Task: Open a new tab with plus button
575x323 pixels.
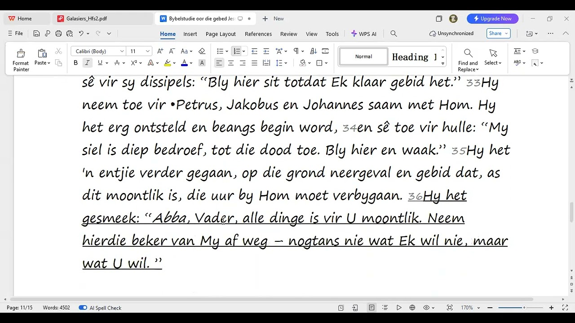Action: point(265,18)
